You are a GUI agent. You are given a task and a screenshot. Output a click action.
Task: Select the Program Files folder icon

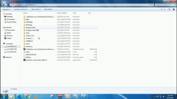pyautogui.click(x=24, y=28)
